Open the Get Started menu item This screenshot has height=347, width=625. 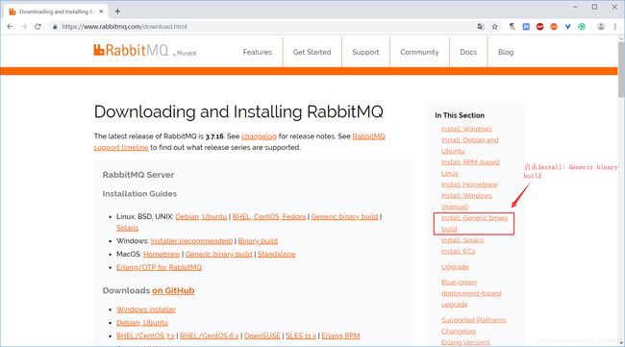coord(312,52)
